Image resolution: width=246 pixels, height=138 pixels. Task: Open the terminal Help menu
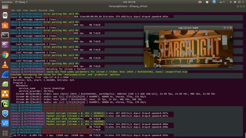[52, 10]
